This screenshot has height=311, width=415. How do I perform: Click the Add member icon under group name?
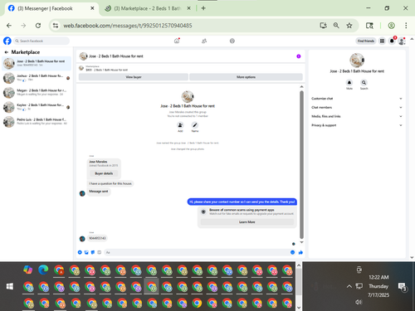[180, 125]
